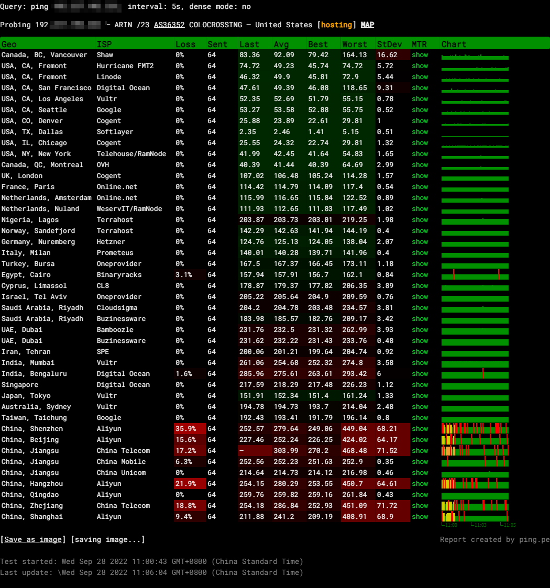The height and width of the screenshot is (588, 550).
Task: Show MTR for San Francisco Digital Ocean
Action: coord(420,88)
